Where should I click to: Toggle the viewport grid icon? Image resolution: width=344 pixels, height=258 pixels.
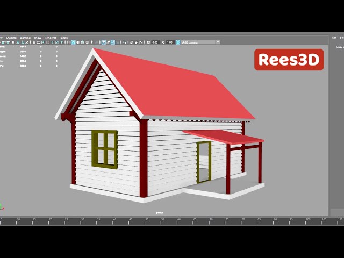tap(34, 42)
